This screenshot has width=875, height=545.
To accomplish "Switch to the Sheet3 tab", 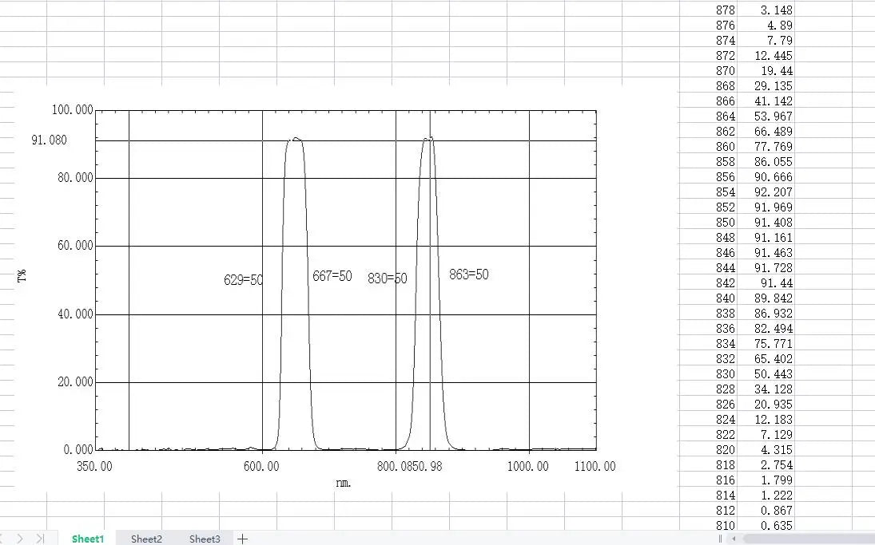I will [x=205, y=539].
